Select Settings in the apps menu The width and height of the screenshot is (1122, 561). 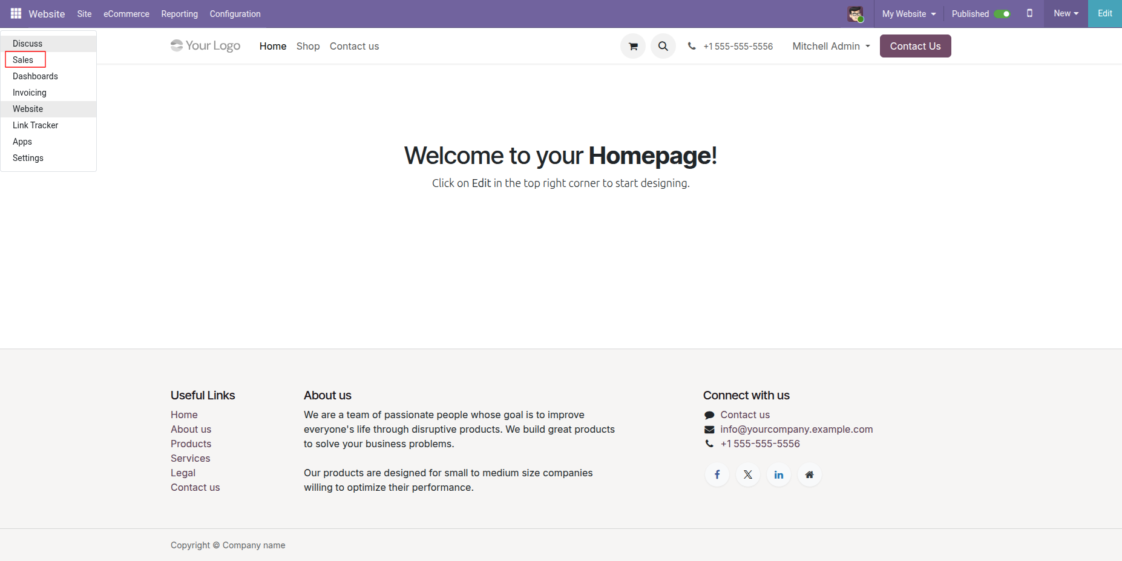(48, 158)
